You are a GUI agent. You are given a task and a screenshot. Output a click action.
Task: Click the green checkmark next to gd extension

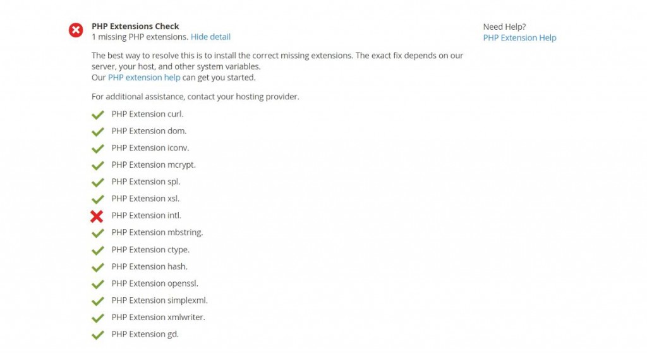[x=98, y=335]
